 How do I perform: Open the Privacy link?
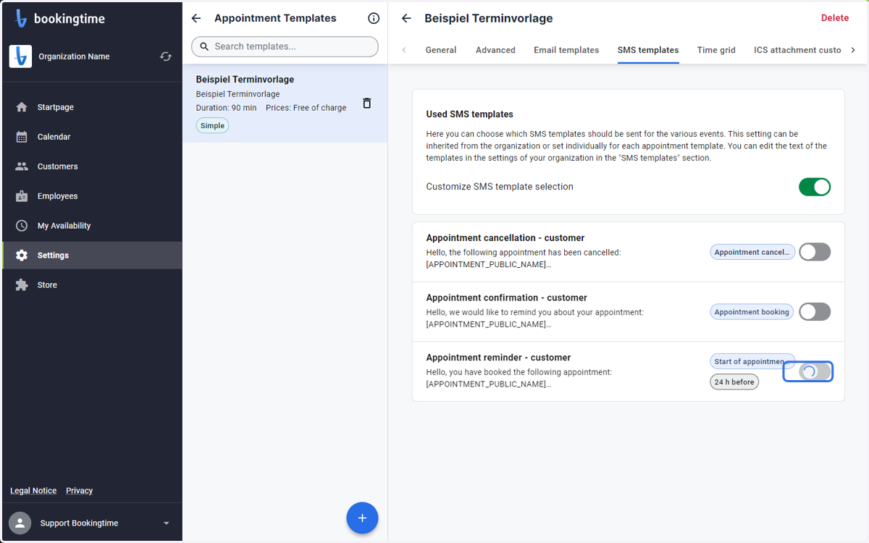[x=80, y=490]
